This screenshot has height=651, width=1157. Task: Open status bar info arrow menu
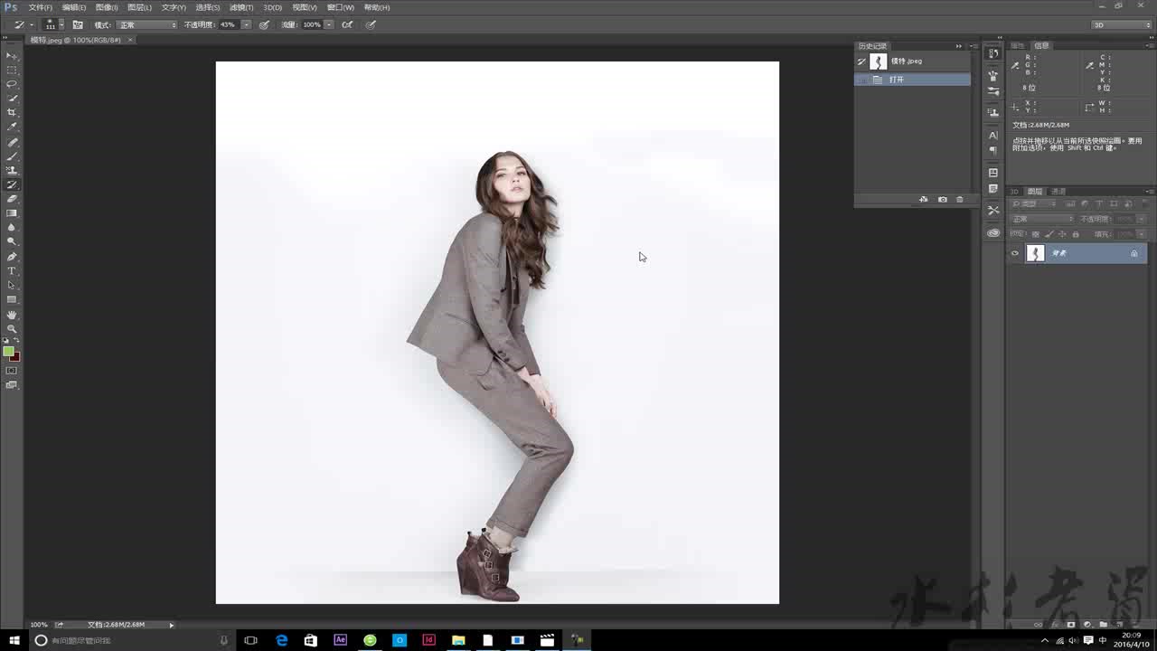point(171,625)
